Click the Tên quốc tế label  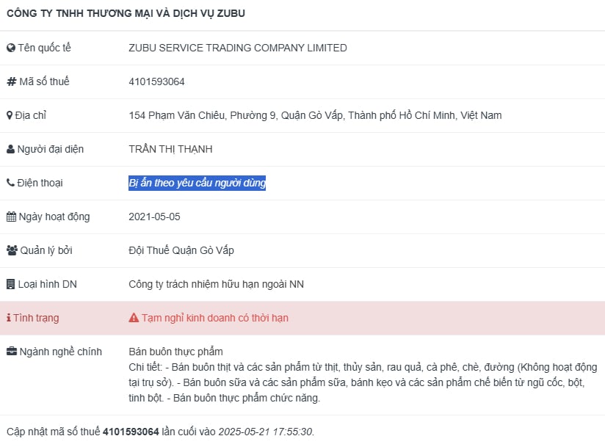pos(44,48)
